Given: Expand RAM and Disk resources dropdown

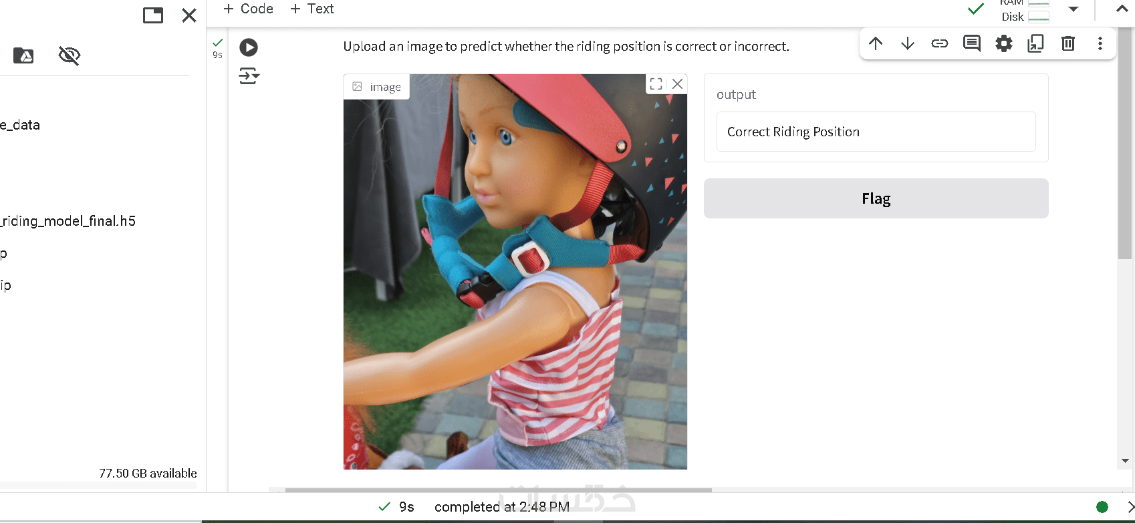Looking at the screenshot, I should (1074, 9).
